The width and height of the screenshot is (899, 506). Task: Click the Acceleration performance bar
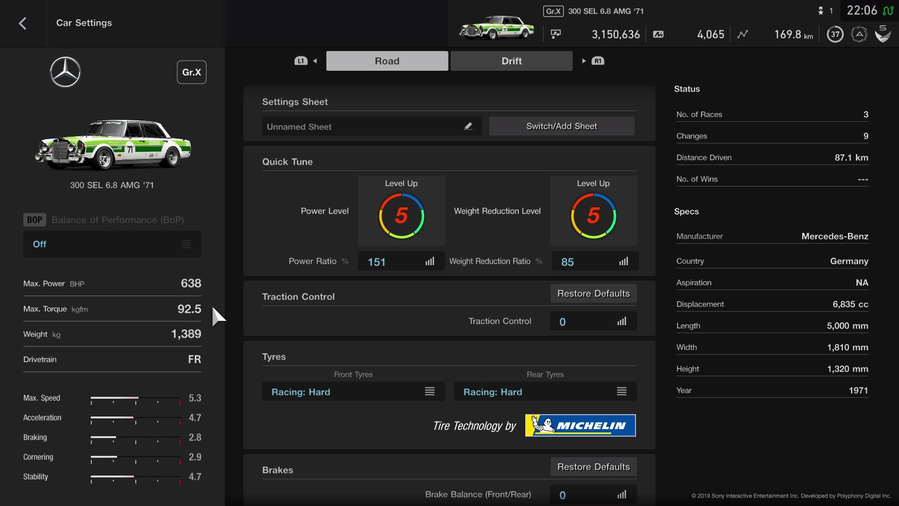[x=136, y=419]
